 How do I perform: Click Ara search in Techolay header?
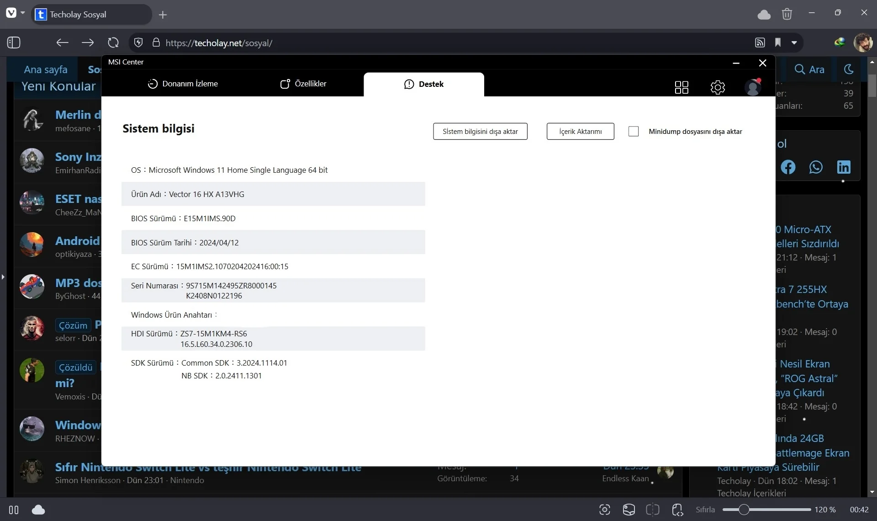[809, 69]
